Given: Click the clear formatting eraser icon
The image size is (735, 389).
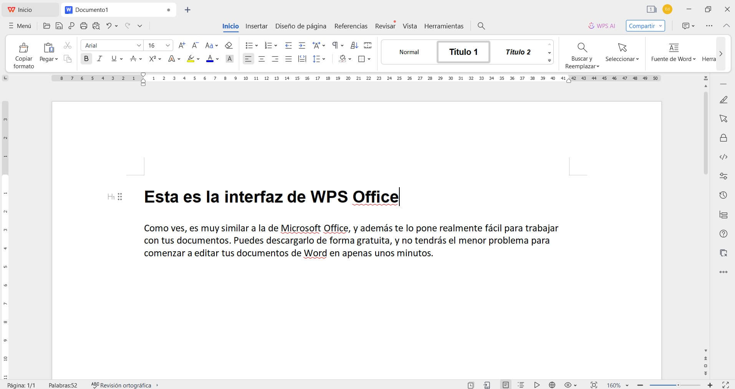Looking at the screenshot, I should point(228,45).
